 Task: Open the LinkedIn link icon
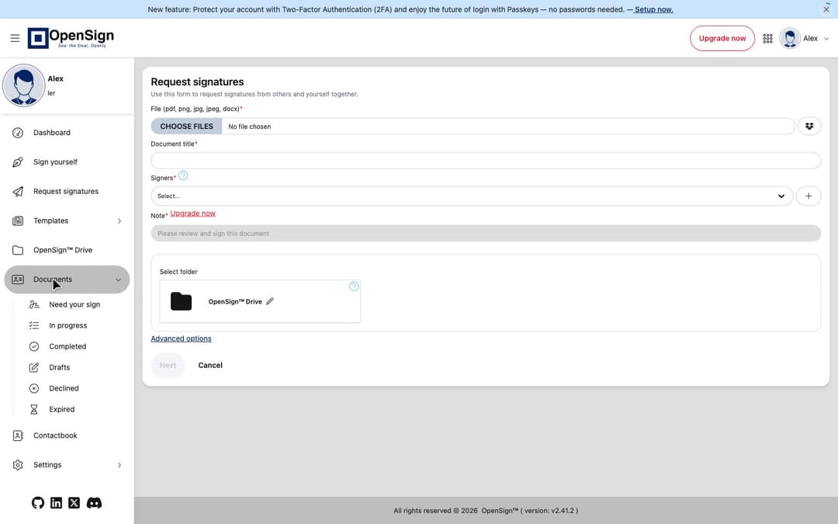[x=56, y=503]
